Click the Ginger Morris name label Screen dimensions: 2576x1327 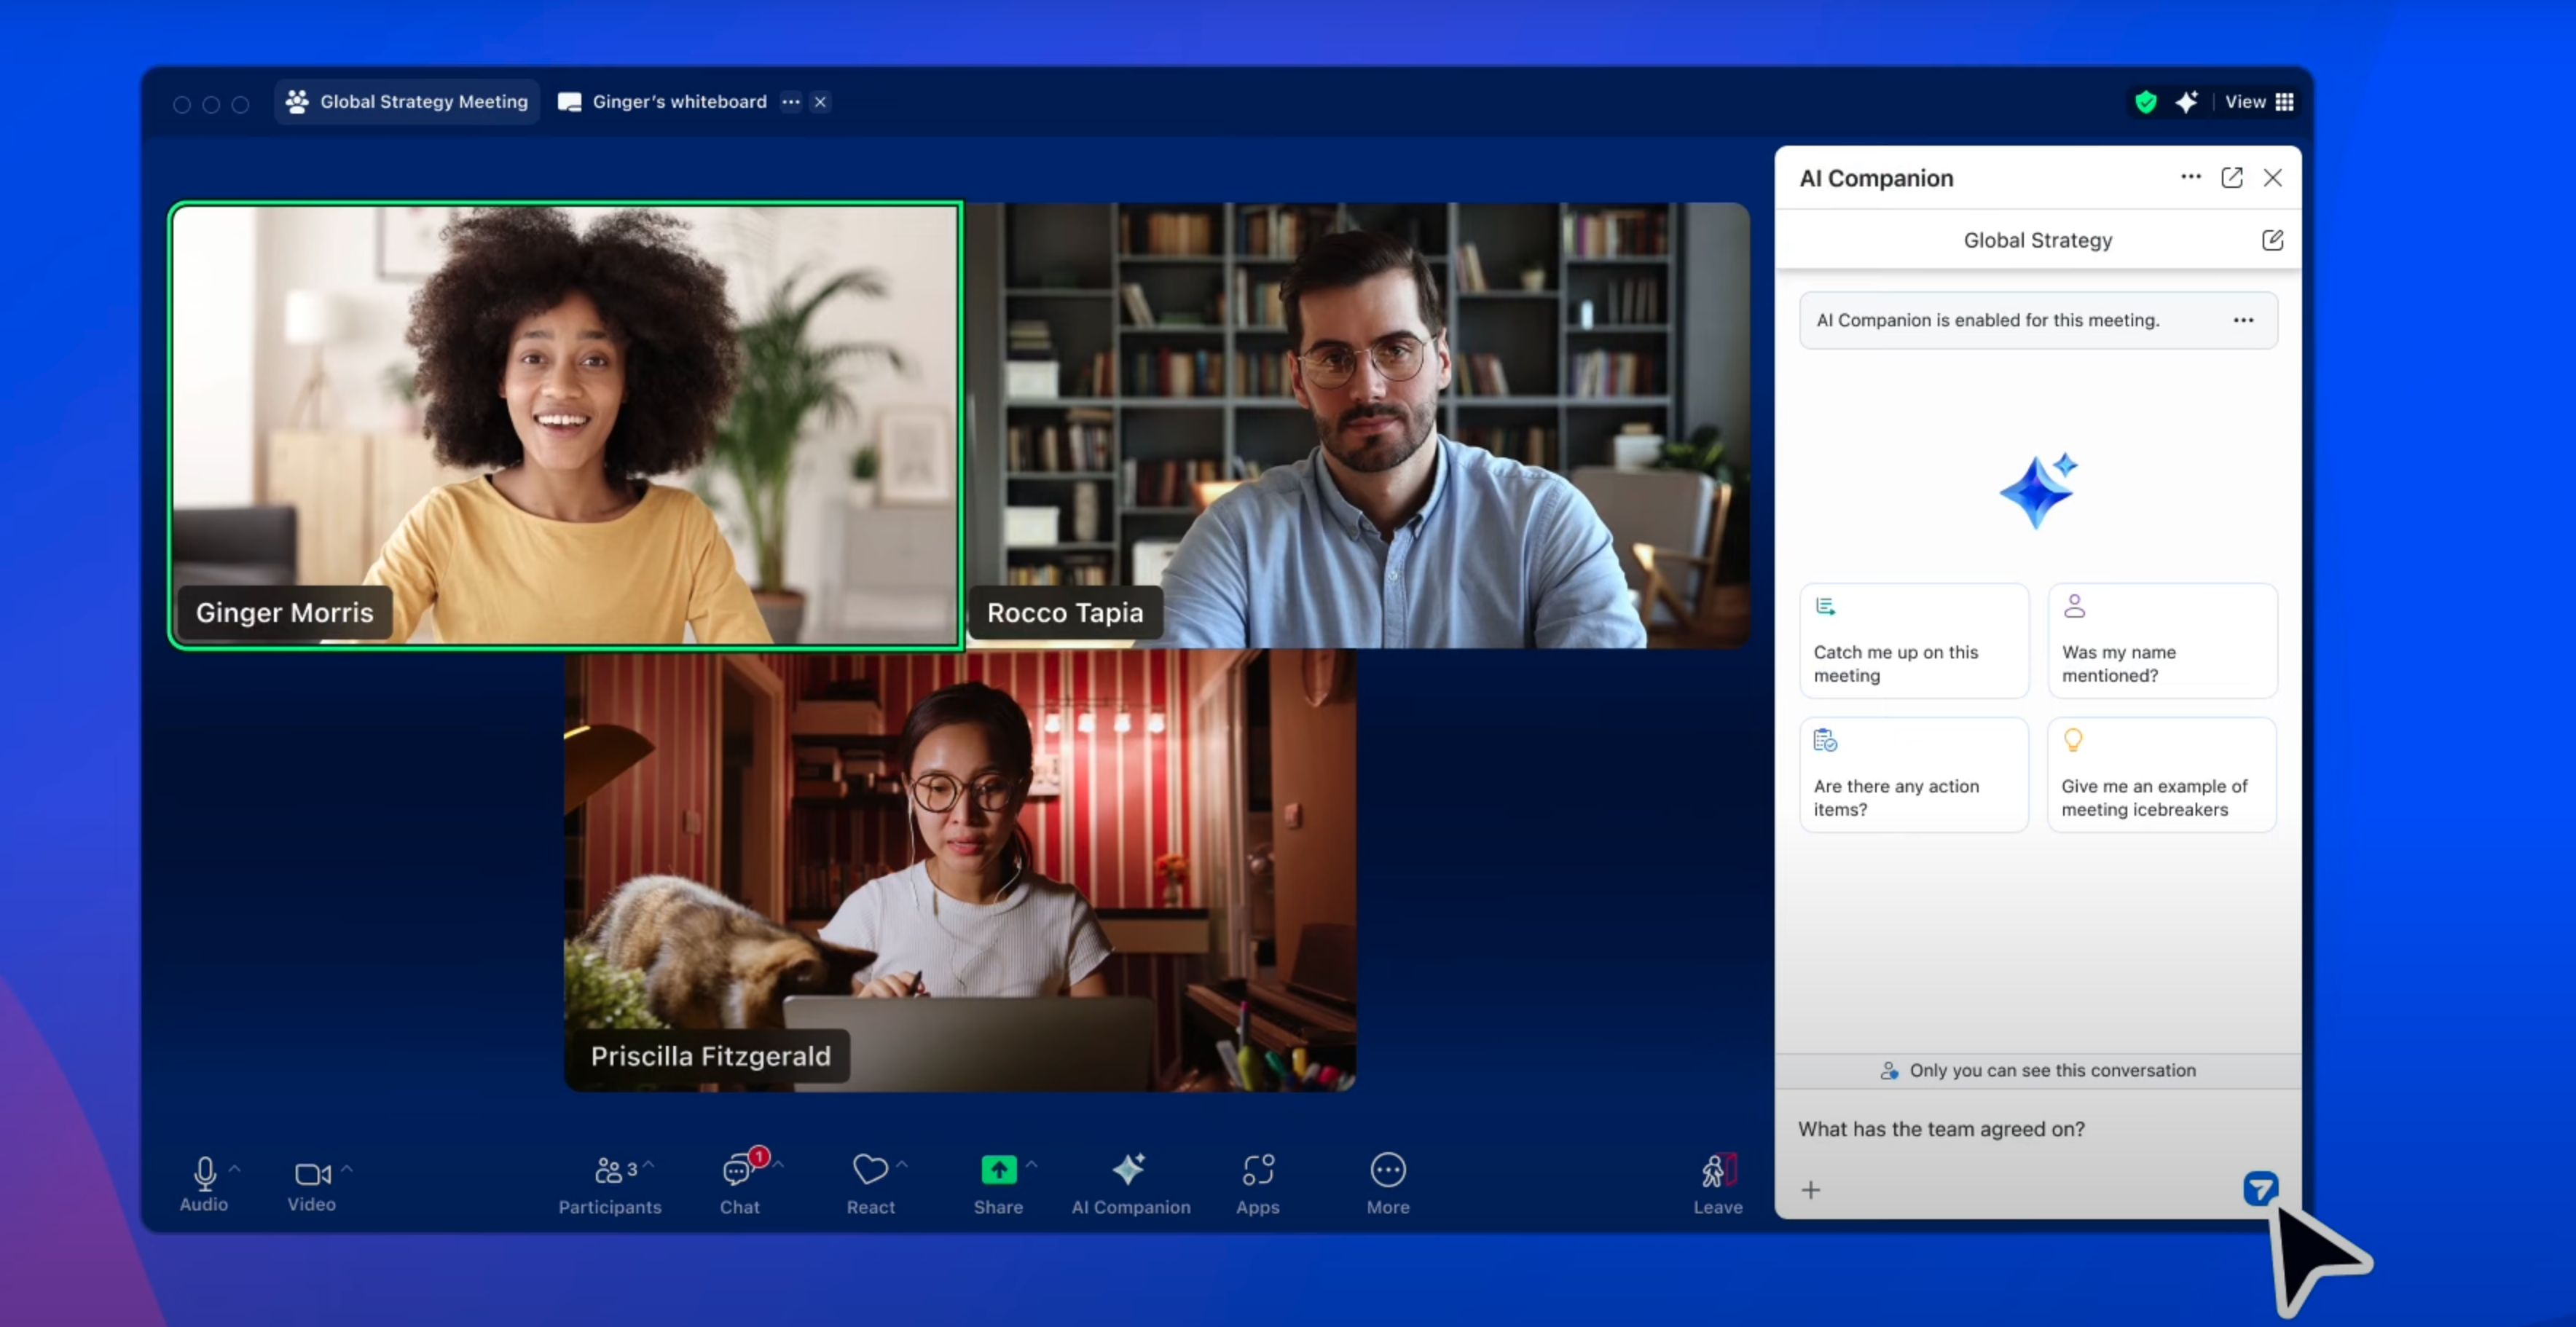(285, 613)
